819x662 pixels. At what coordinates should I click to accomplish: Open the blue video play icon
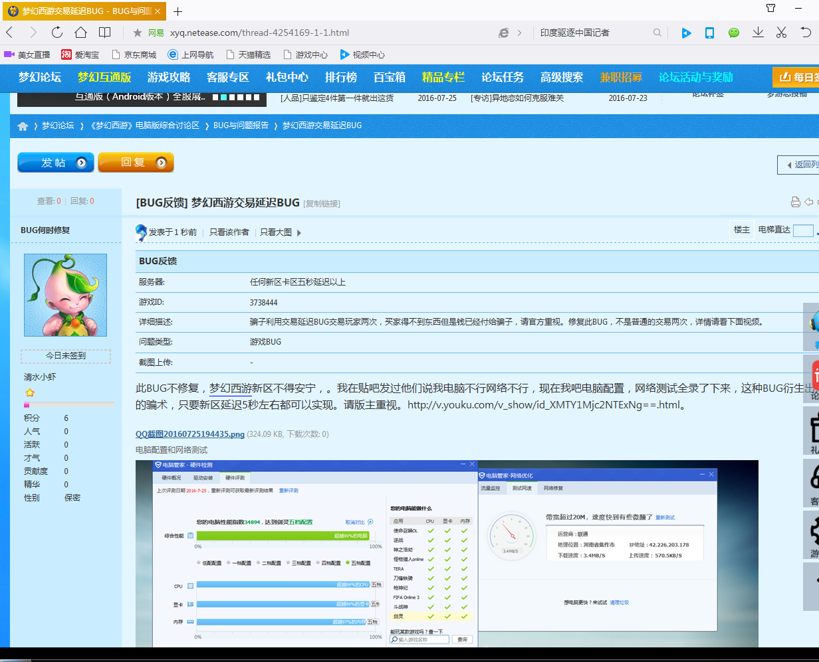click(x=686, y=33)
